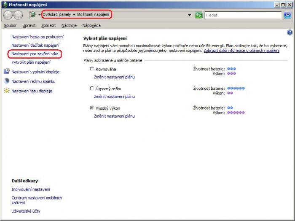The width and height of the screenshot is (295, 221).
Task: Click the monitor icon for display turn-off settings
Action: pyautogui.click(x=6, y=71)
